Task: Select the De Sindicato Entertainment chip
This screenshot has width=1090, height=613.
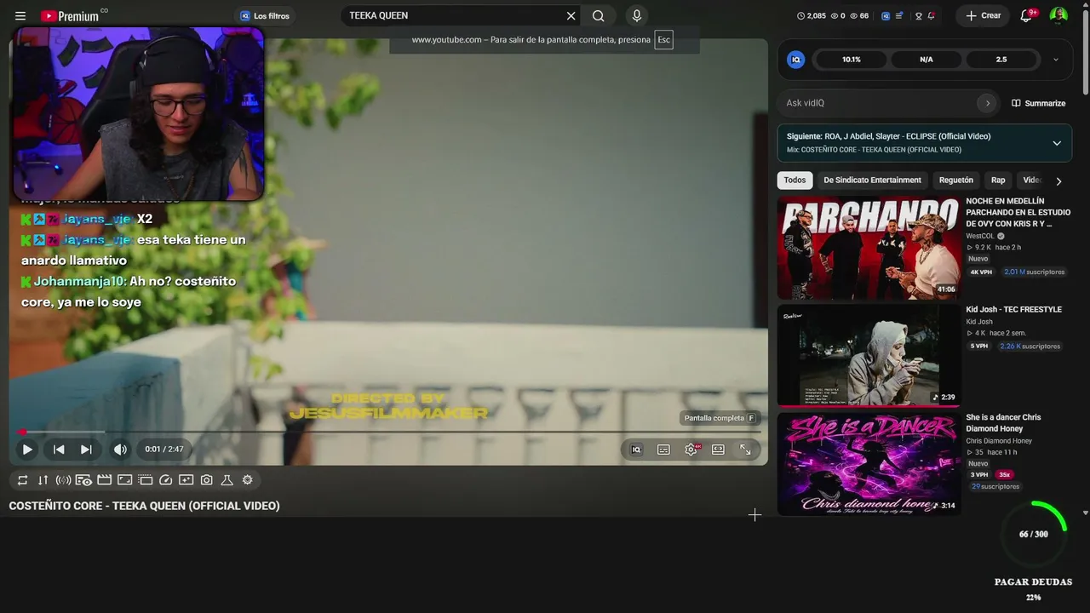Action: [x=872, y=180]
